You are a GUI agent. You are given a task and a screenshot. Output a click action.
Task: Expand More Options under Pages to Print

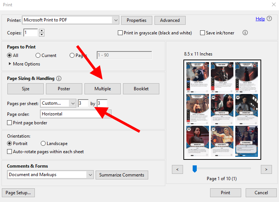24,64
